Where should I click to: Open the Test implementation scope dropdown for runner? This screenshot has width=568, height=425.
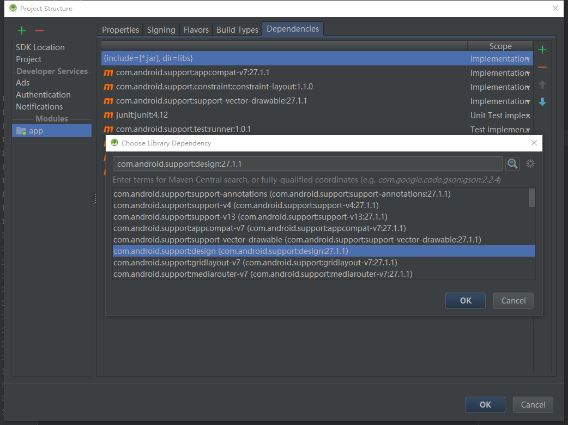coord(528,130)
